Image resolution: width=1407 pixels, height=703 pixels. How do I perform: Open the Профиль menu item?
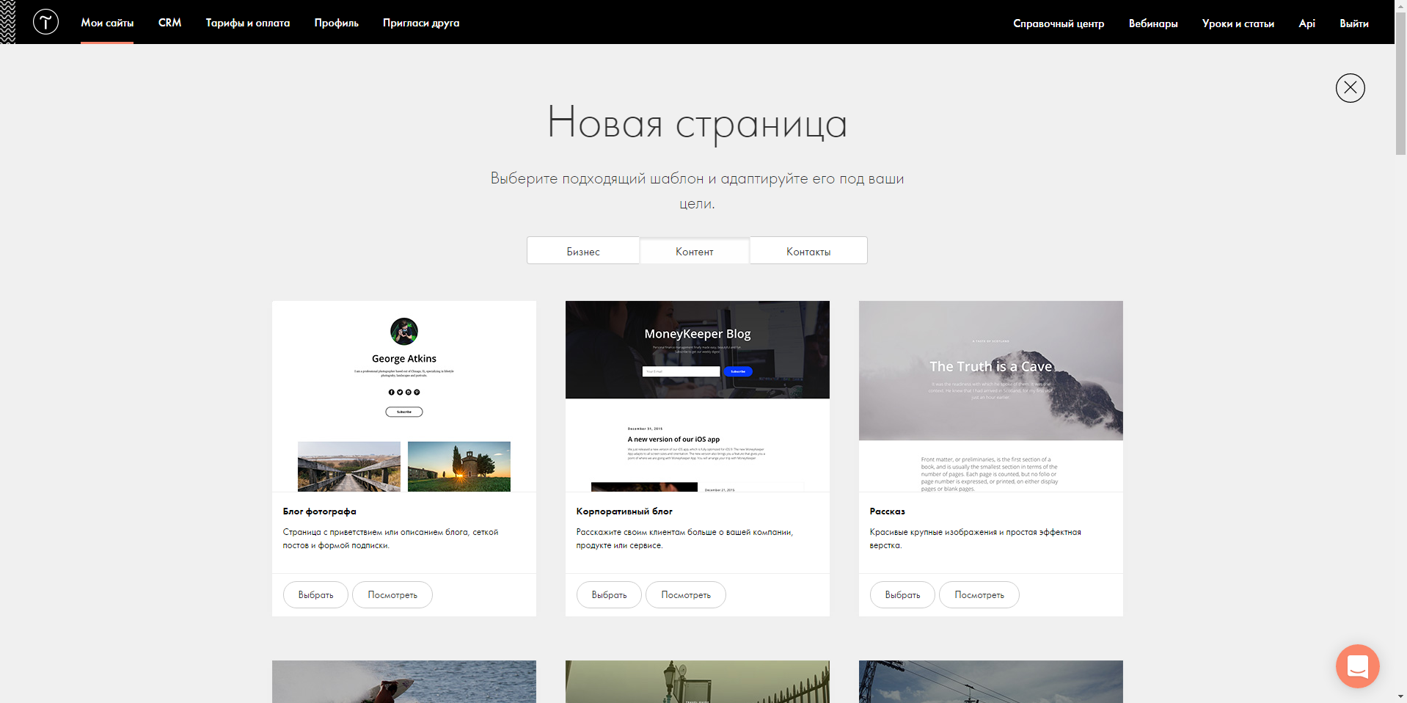tap(336, 23)
